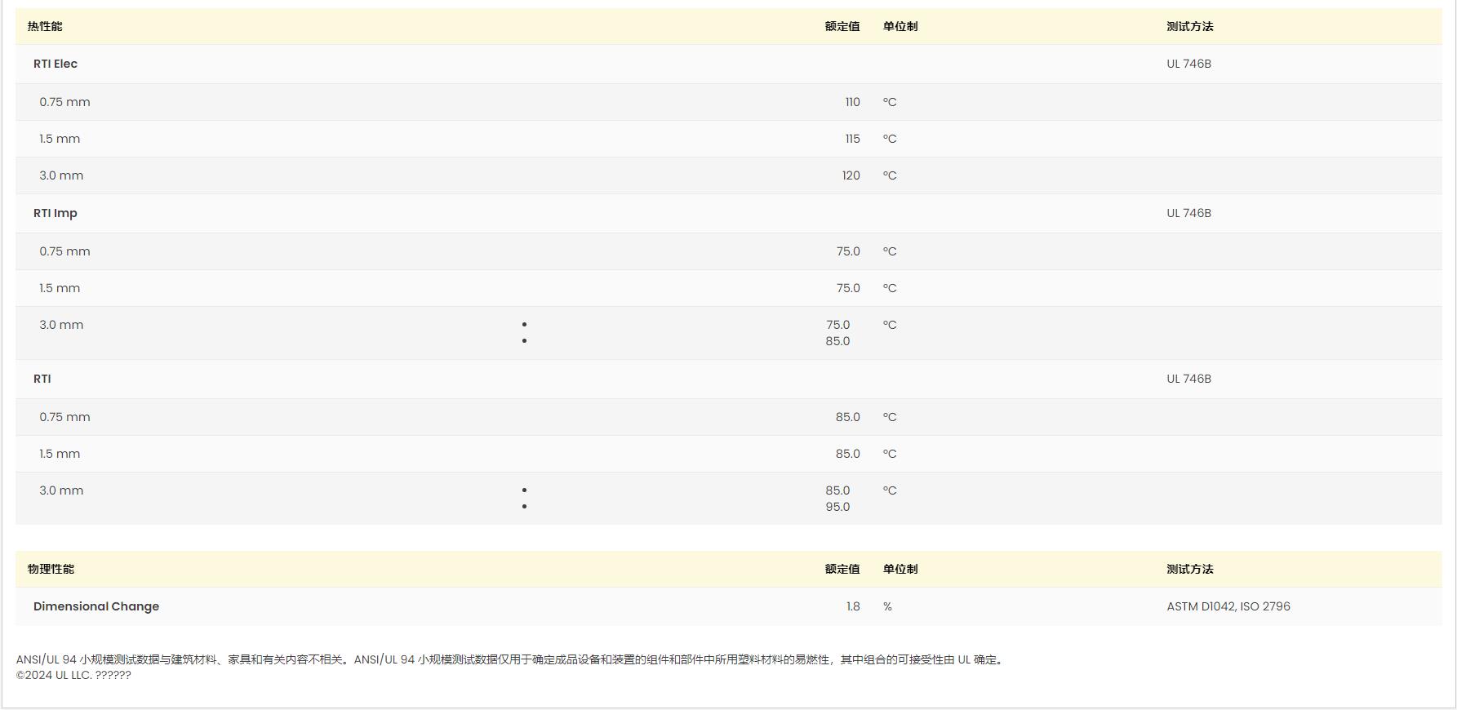Click °C unit in the 120 row
Screen dimensions: 1457x710
tap(890, 175)
